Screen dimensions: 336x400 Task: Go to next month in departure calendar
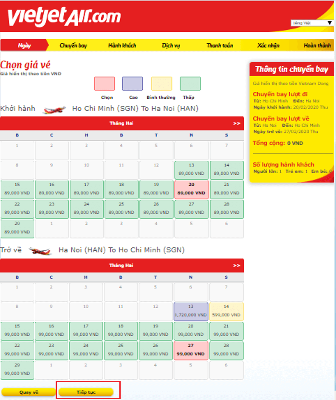236,123
